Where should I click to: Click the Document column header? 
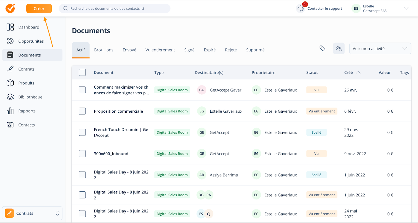click(x=103, y=72)
